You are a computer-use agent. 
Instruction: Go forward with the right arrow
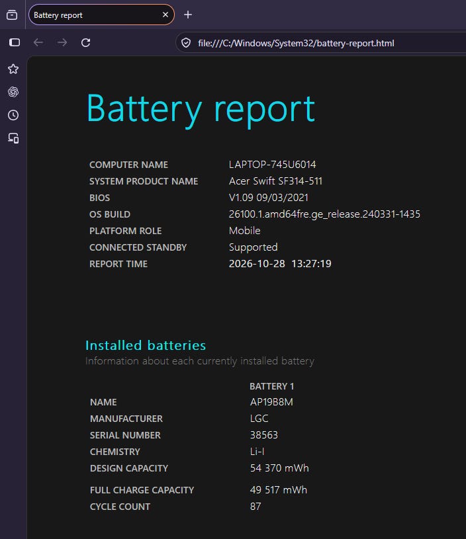(x=62, y=42)
